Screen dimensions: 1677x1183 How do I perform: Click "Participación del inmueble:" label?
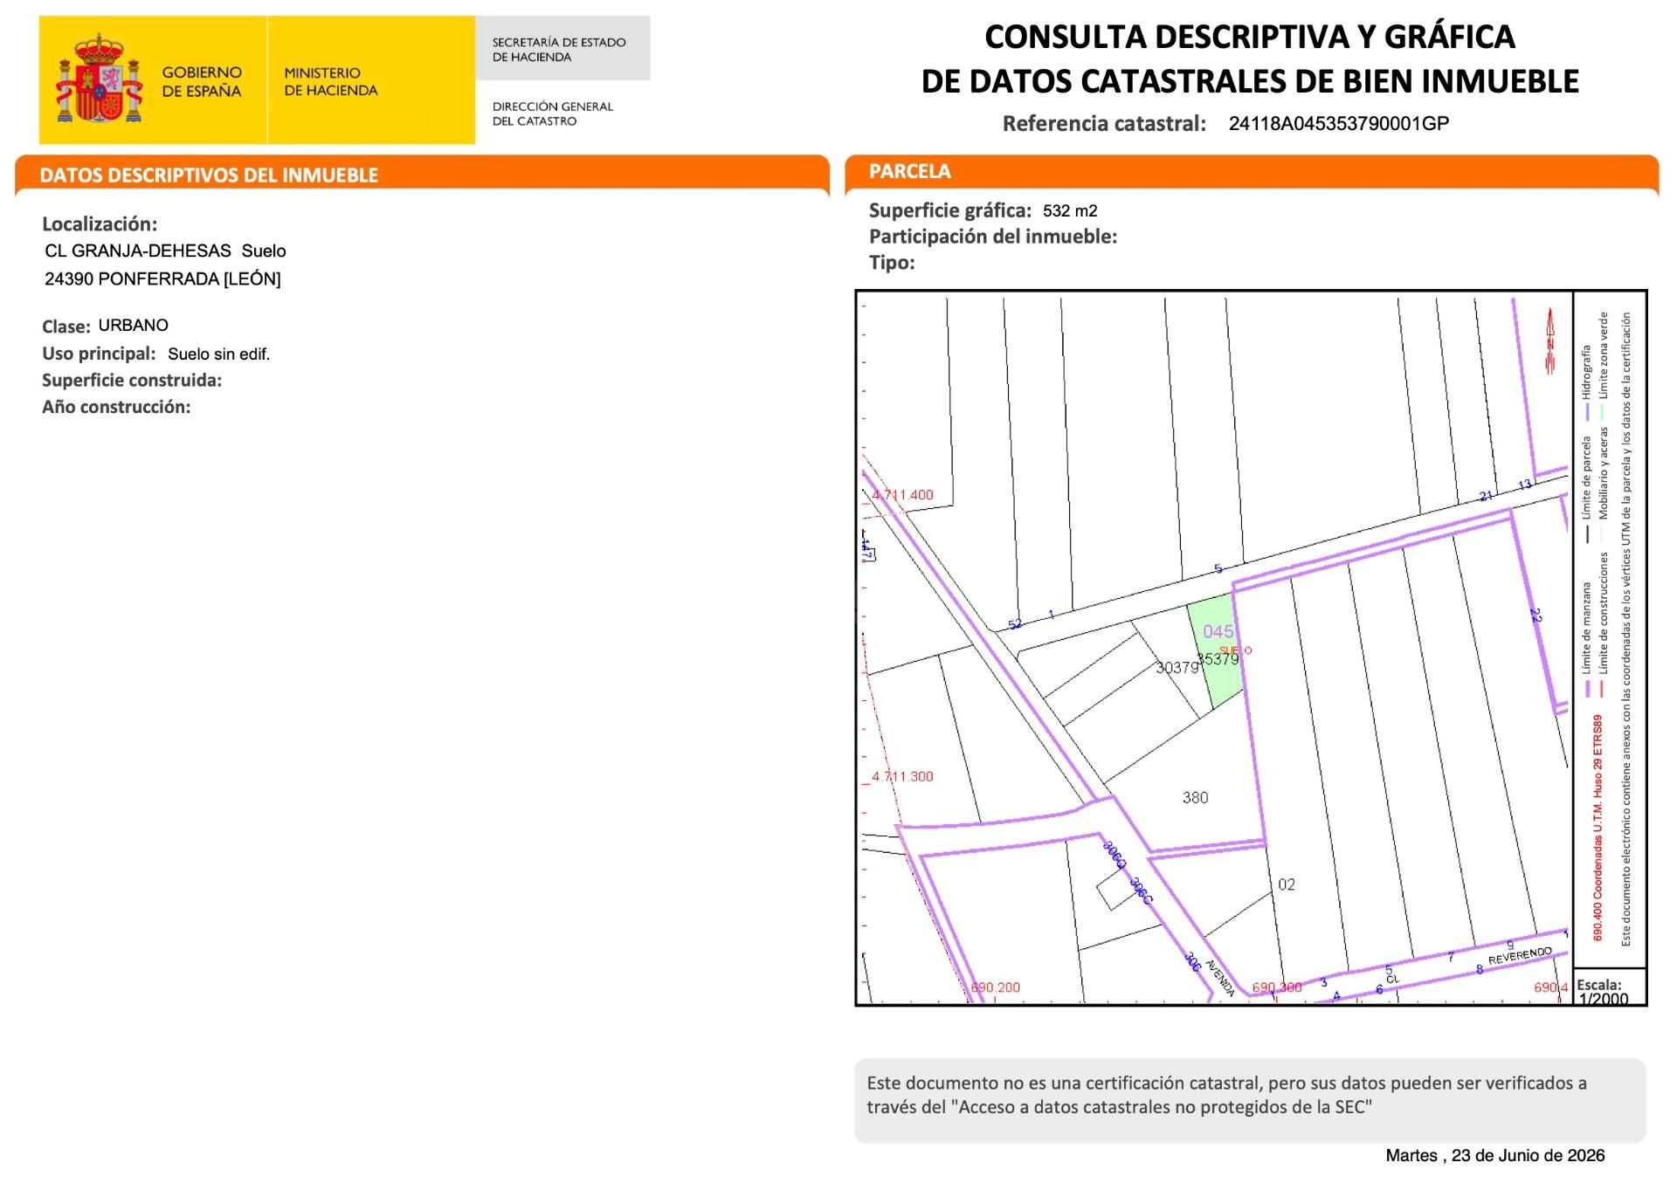click(x=993, y=237)
